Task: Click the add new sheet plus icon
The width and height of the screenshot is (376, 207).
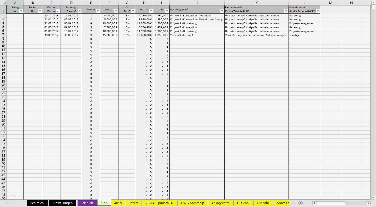Action: (300, 203)
